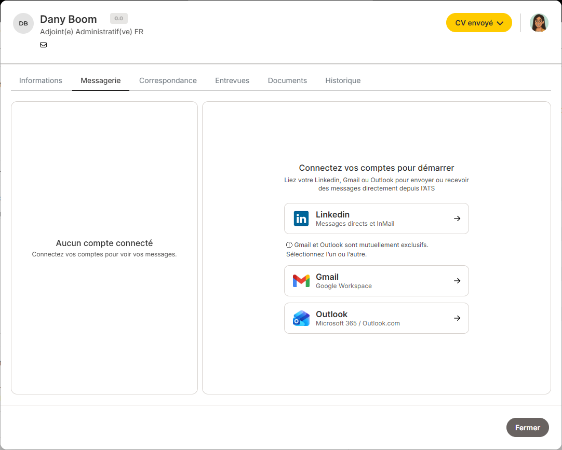Click the Connectez vos comptes pour démarrer heading
The width and height of the screenshot is (562, 450).
point(377,168)
